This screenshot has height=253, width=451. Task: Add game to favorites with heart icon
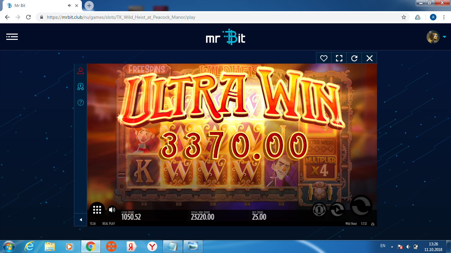click(x=324, y=58)
